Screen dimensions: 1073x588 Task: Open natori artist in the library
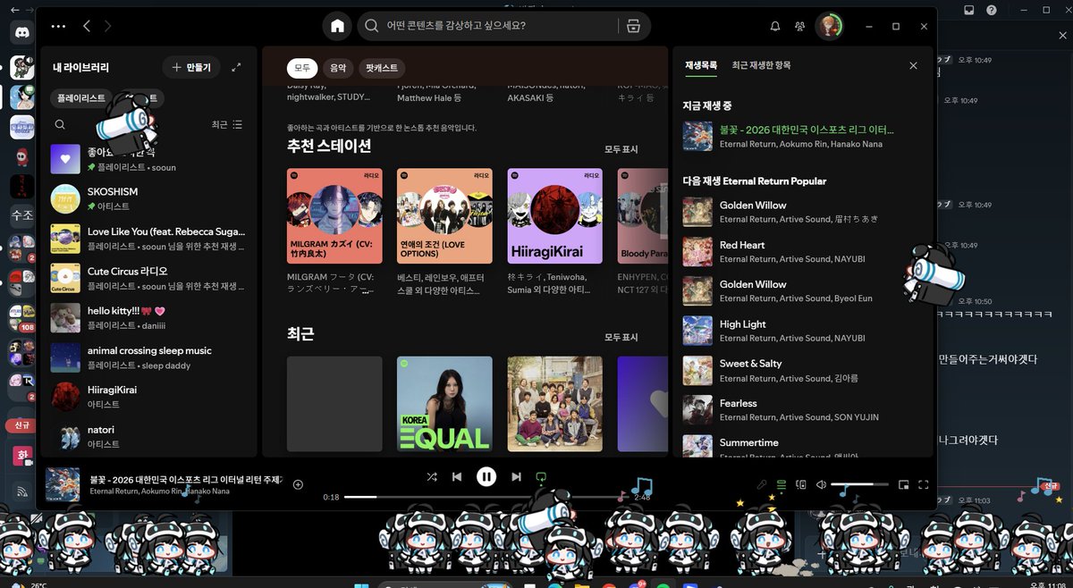click(x=148, y=436)
